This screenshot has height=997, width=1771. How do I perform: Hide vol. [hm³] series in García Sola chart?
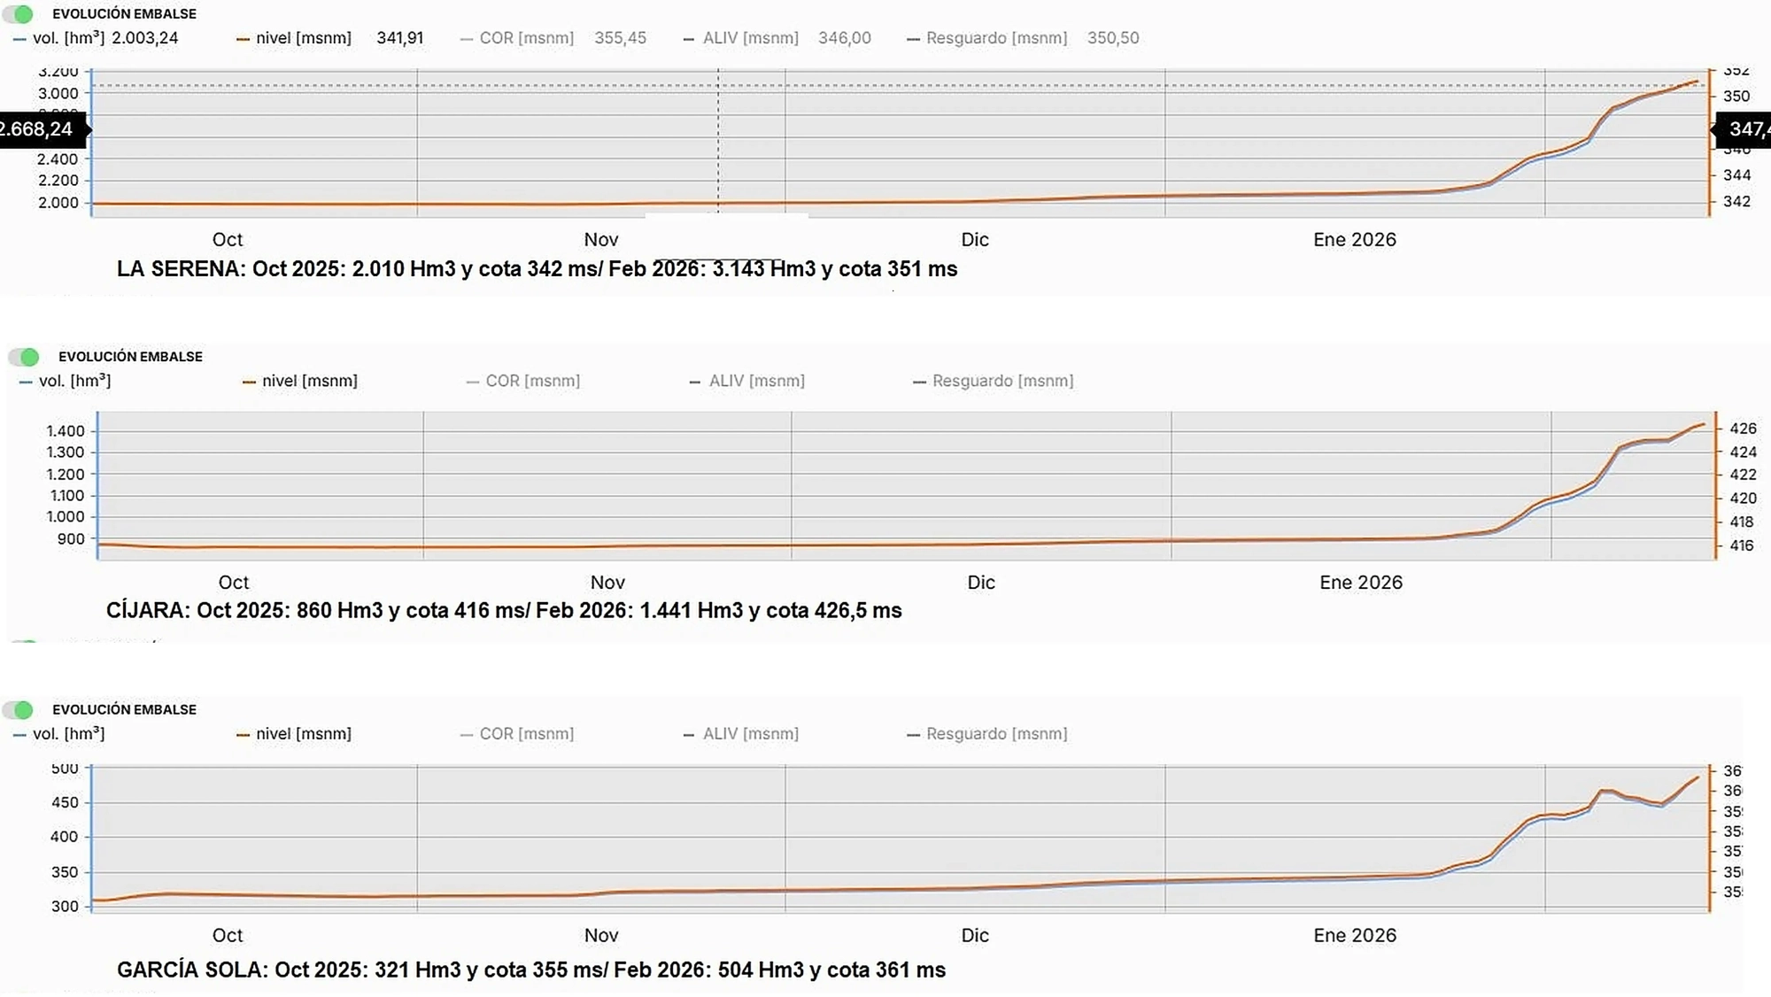click(x=59, y=734)
